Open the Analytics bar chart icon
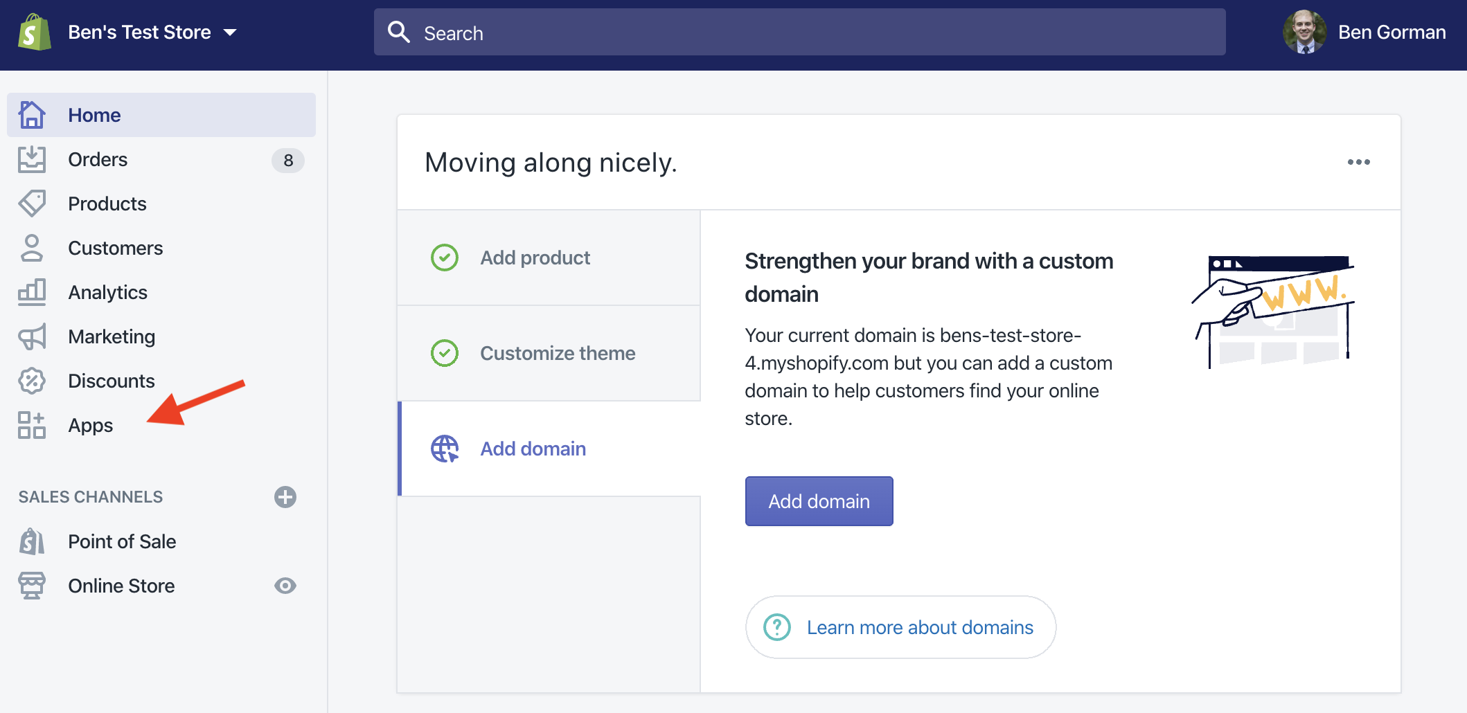Image resolution: width=1467 pixels, height=713 pixels. click(32, 292)
